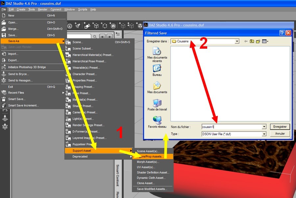
Task: Click the Nom du fichier text field
Action: pos(232,127)
